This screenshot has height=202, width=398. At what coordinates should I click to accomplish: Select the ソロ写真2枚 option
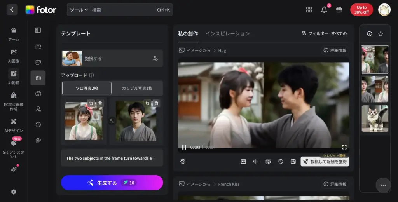point(87,88)
